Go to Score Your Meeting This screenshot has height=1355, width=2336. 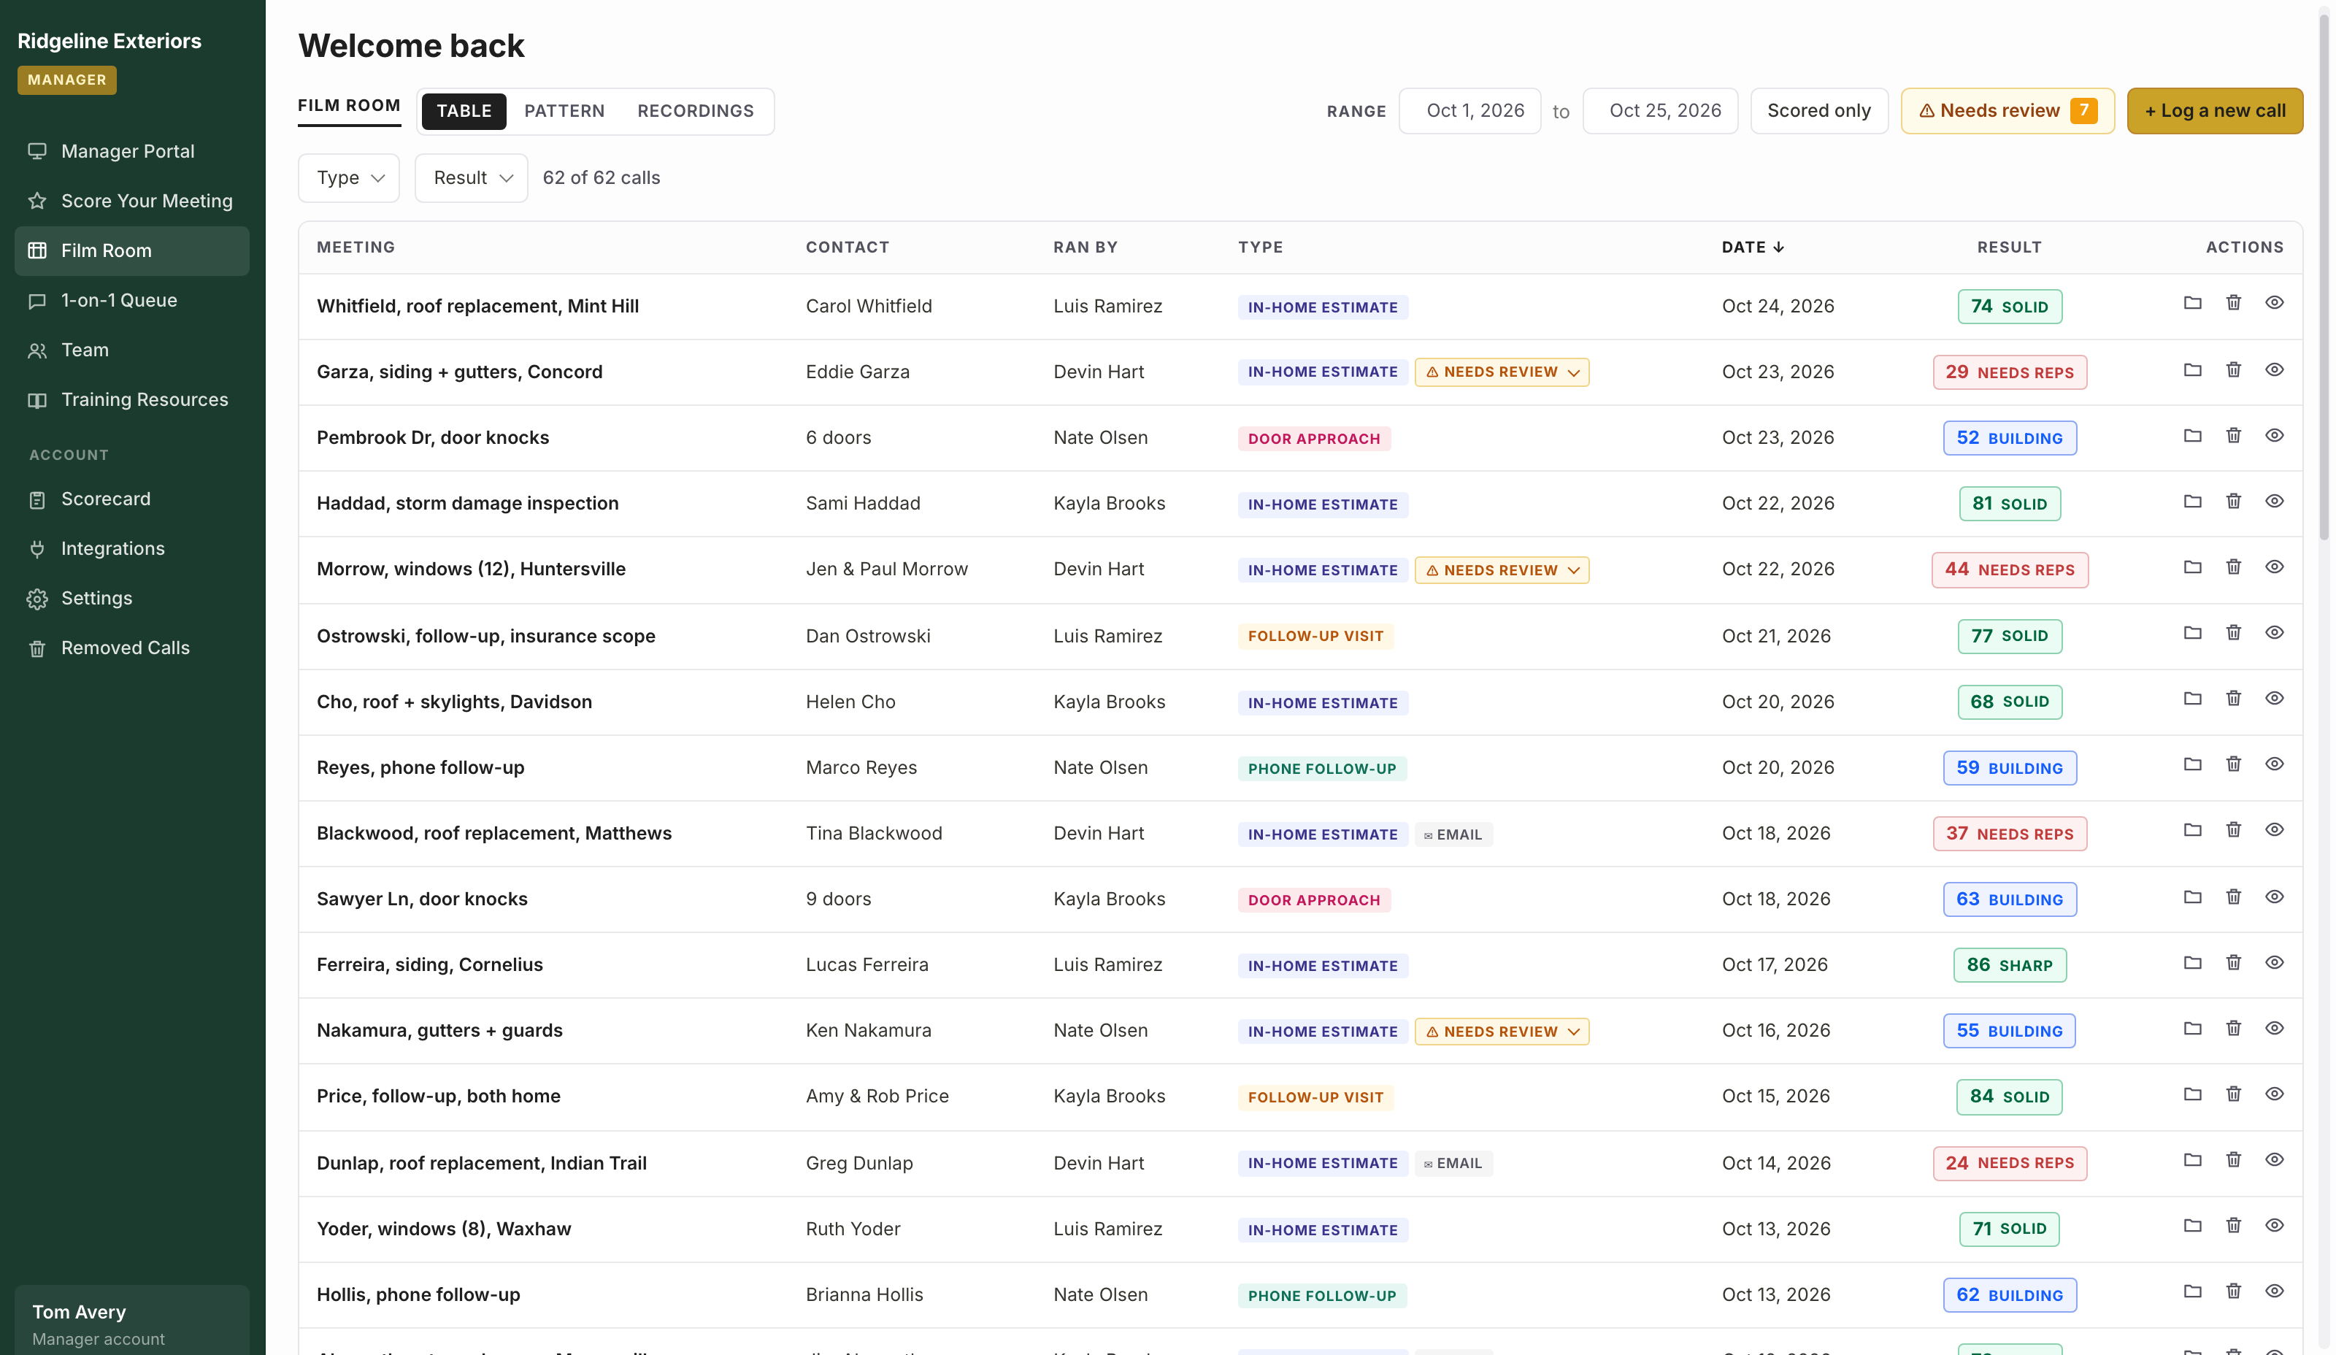(131, 201)
